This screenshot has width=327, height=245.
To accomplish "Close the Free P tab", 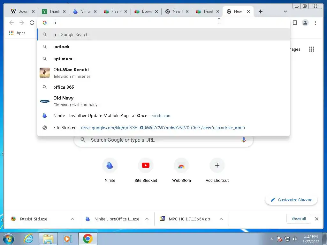I will pos(126,11).
